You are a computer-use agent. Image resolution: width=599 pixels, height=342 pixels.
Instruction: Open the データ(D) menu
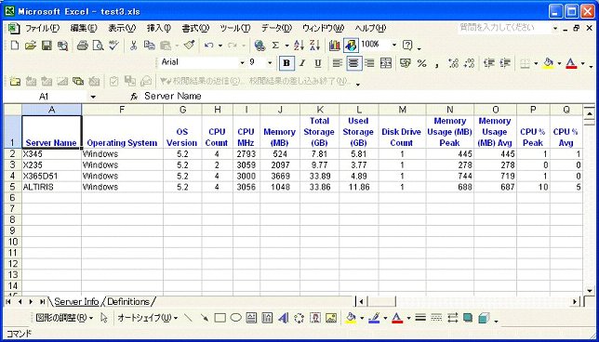tap(277, 28)
